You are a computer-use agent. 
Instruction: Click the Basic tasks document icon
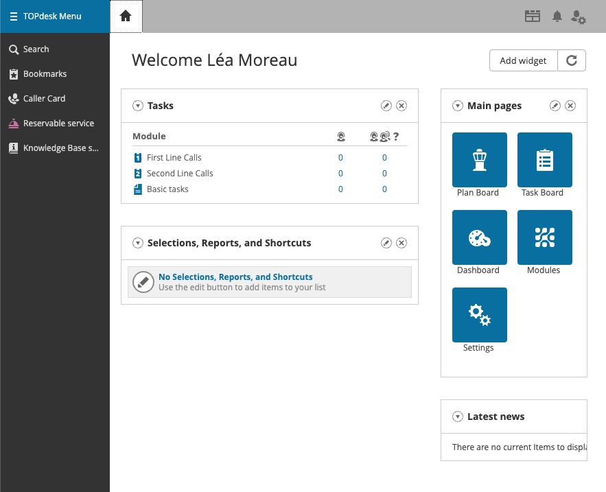pos(137,189)
